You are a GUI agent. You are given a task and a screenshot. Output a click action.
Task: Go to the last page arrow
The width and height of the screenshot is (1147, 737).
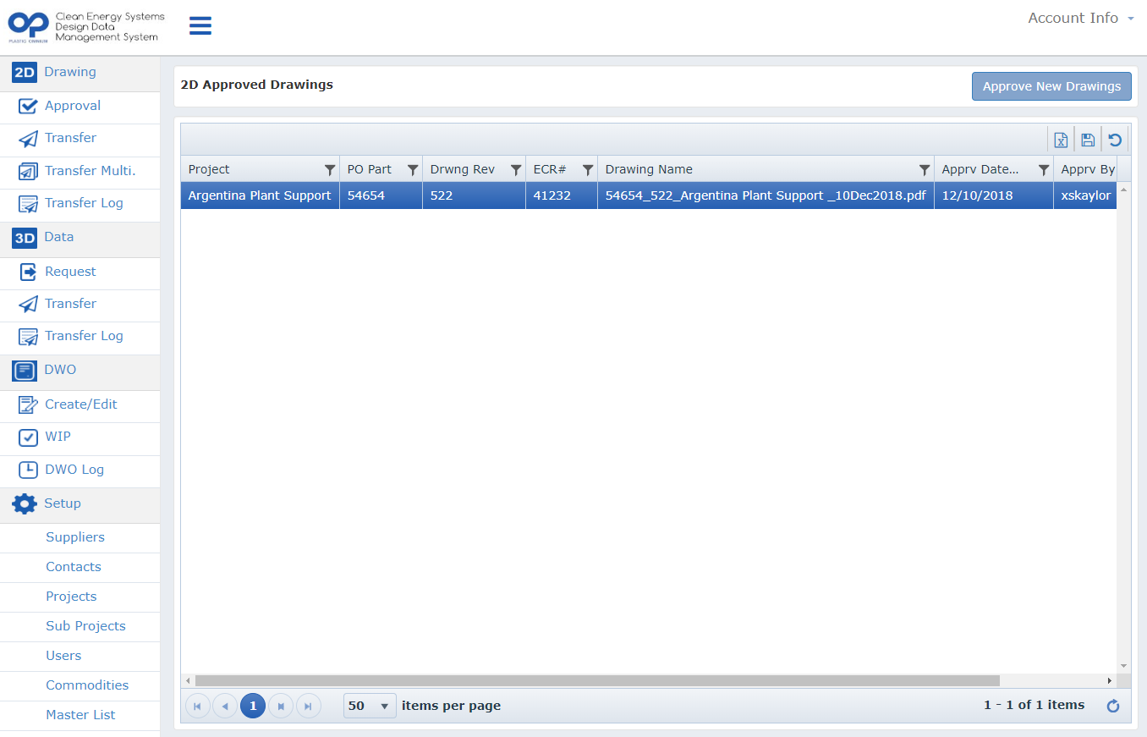point(309,706)
